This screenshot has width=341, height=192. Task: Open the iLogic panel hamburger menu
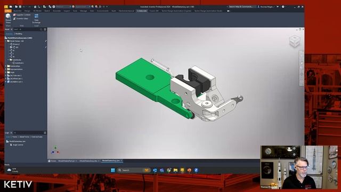(x=45, y=133)
